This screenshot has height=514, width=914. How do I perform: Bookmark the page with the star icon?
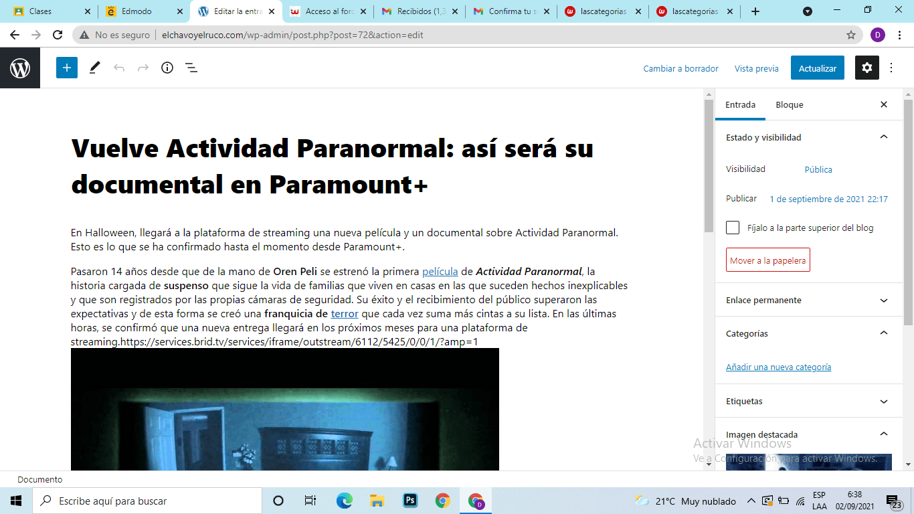point(851,35)
